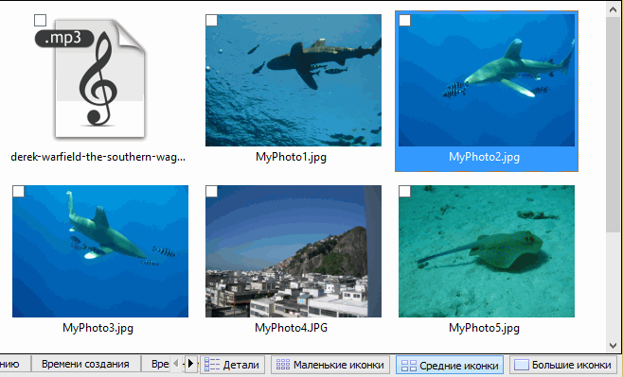Enable the checkbox on MyPhoto4.JPG
623x377 pixels.
tap(212, 192)
